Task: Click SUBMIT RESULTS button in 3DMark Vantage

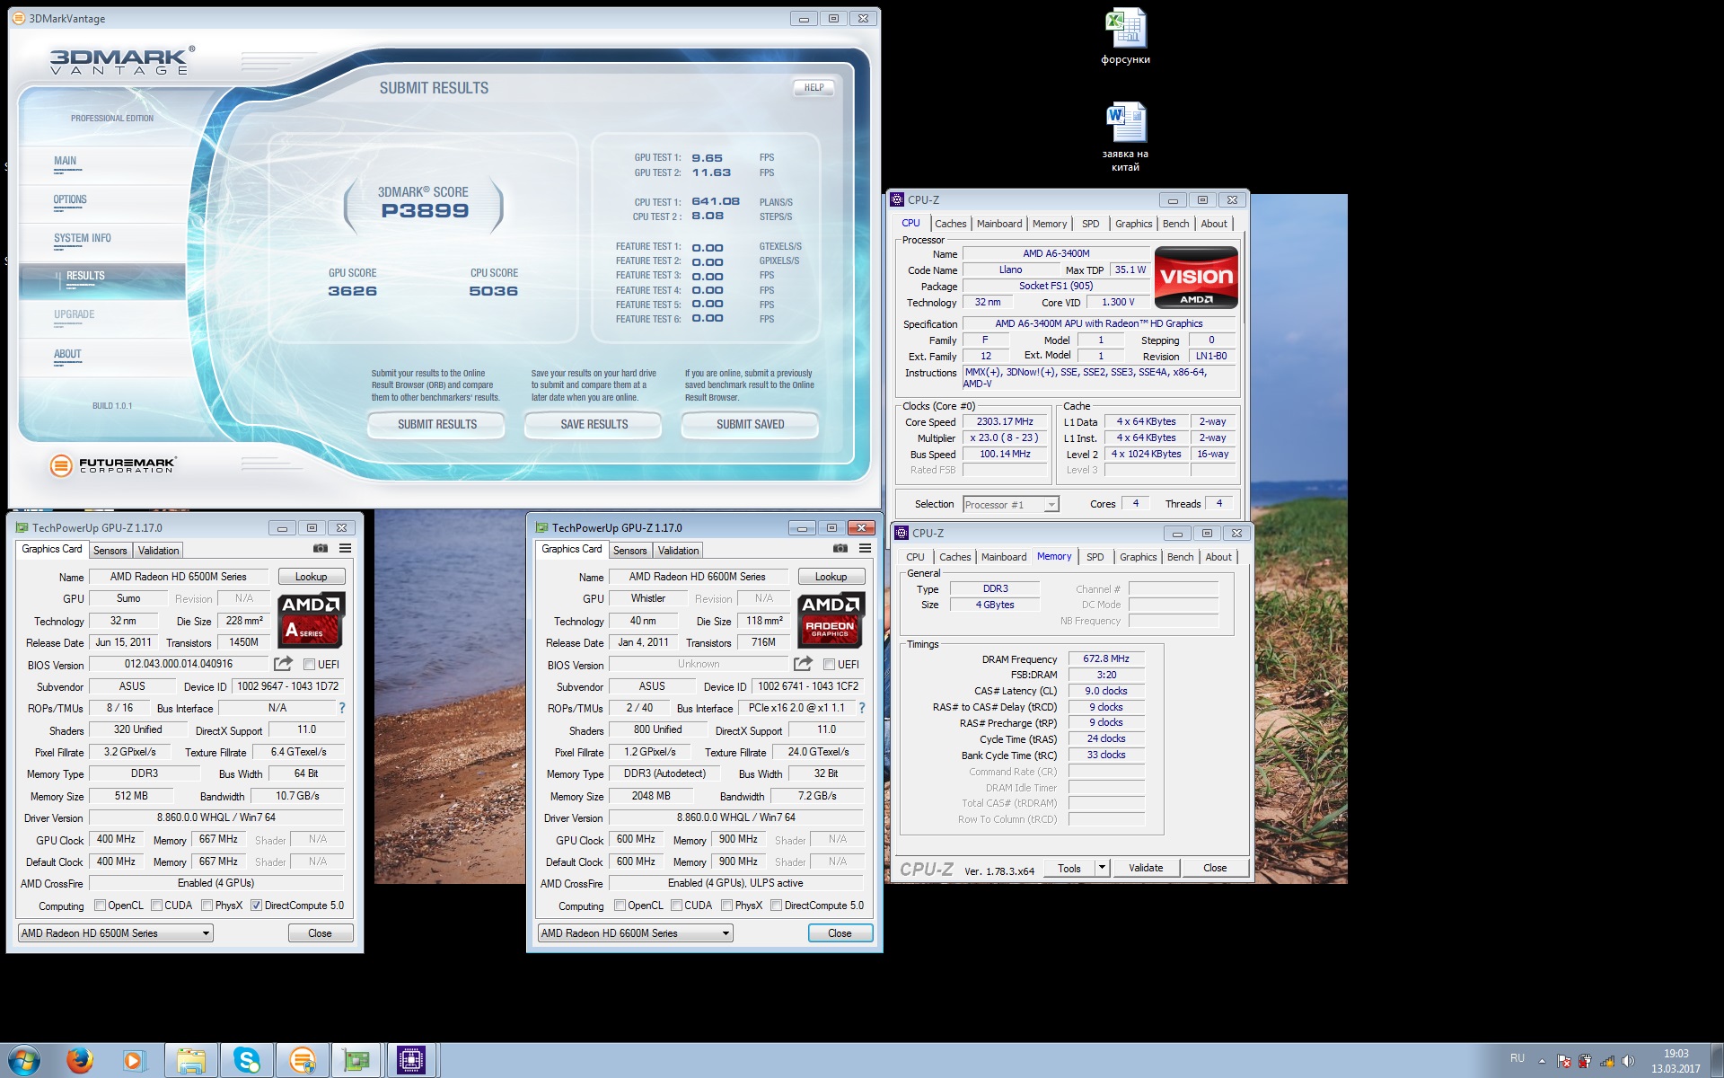Action: click(437, 424)
